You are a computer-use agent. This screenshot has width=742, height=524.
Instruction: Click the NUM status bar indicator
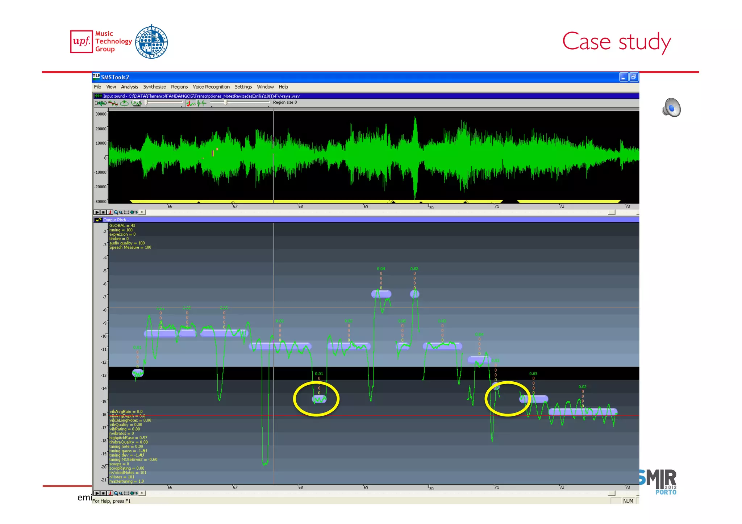point(628,501)
